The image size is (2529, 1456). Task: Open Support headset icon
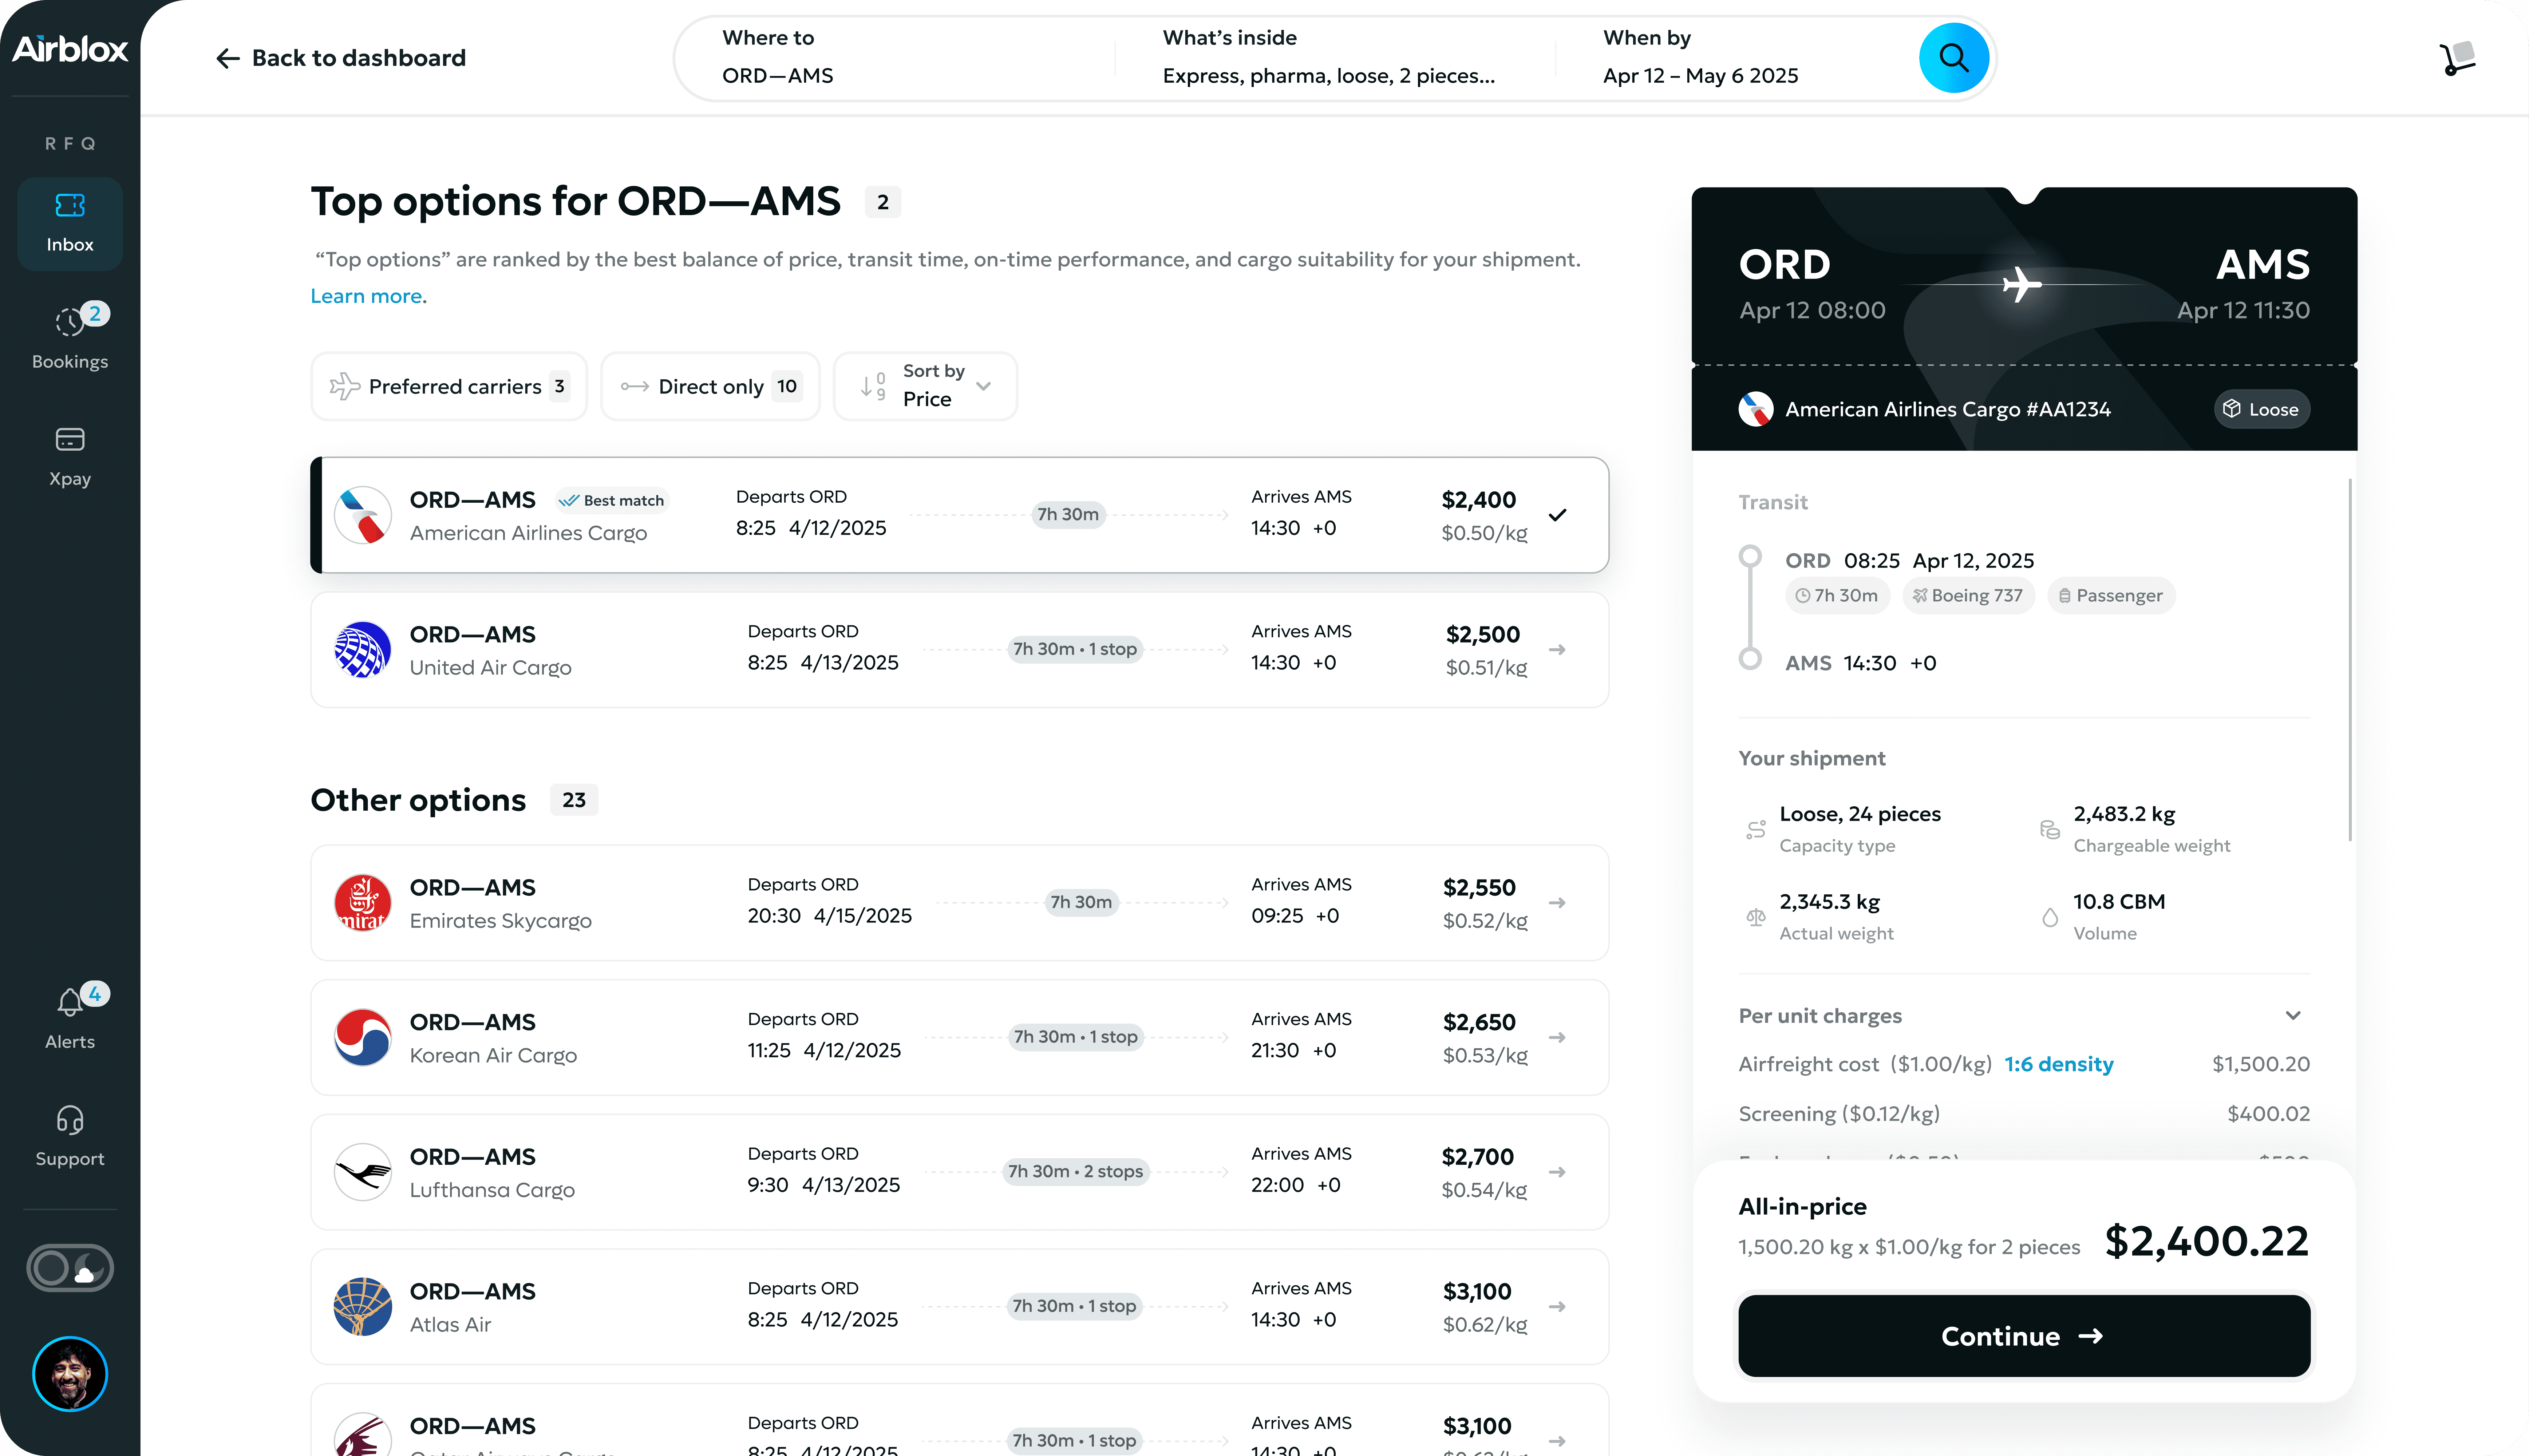pos(70,1136)
